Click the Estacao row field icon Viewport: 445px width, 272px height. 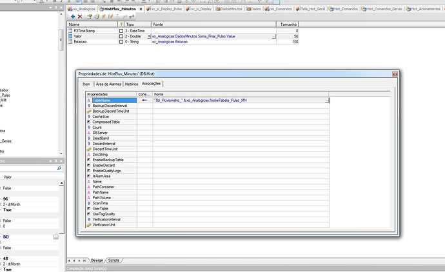[x=70, y=42]
